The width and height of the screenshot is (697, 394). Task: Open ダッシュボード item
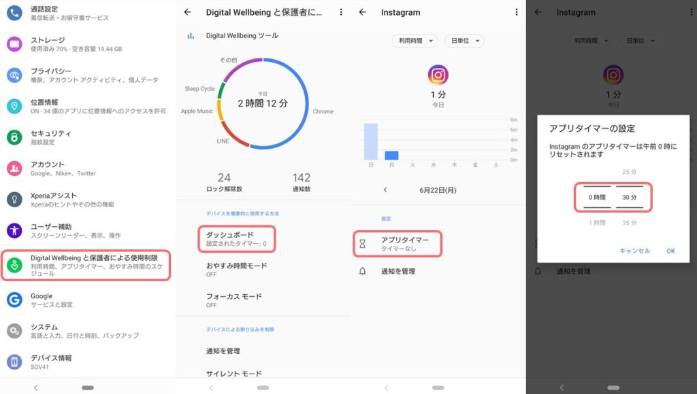[237, 238]
